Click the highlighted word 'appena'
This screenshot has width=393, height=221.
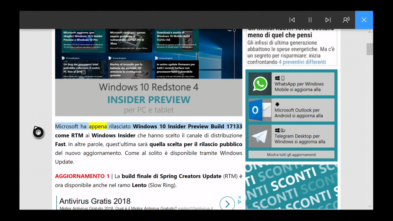point(98,126)
